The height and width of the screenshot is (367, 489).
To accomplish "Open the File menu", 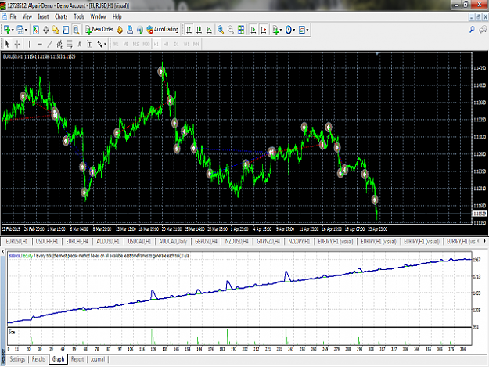I will (x=13, y=17).
